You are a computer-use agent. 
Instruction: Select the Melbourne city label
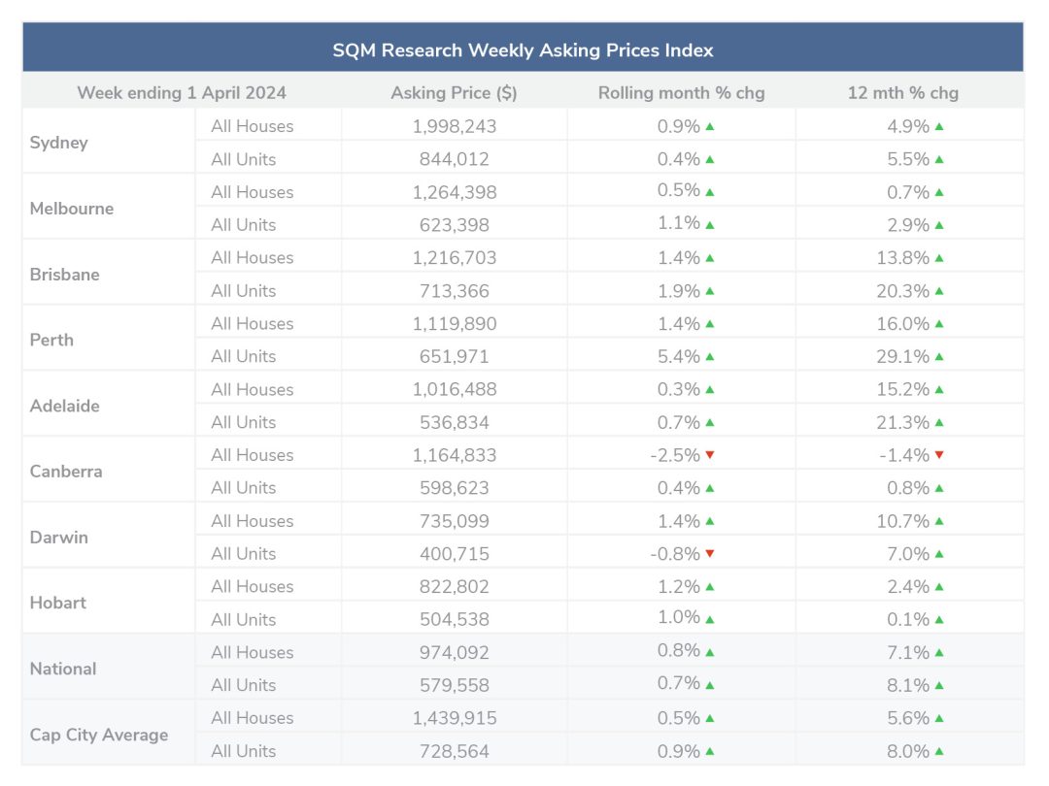coord(72,209)
